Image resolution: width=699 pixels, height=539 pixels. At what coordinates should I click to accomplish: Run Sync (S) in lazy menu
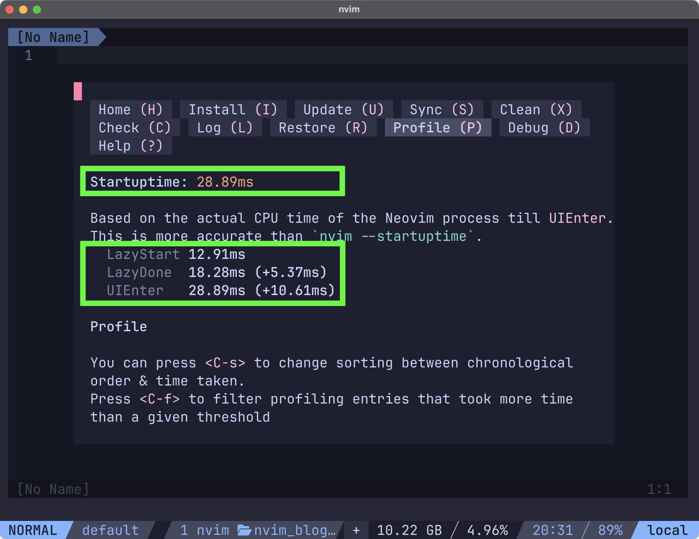442,110
